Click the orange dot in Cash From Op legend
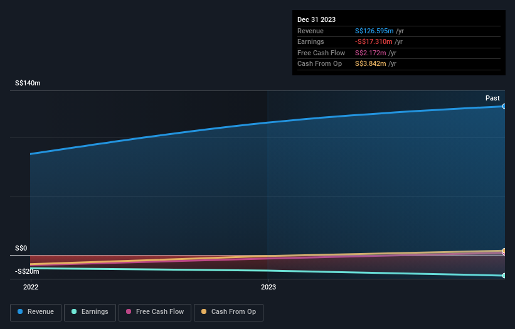 coord(204,311)
